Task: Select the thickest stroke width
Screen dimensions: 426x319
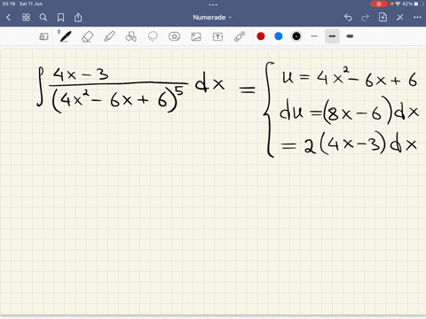Action: [x=350, y=36]
